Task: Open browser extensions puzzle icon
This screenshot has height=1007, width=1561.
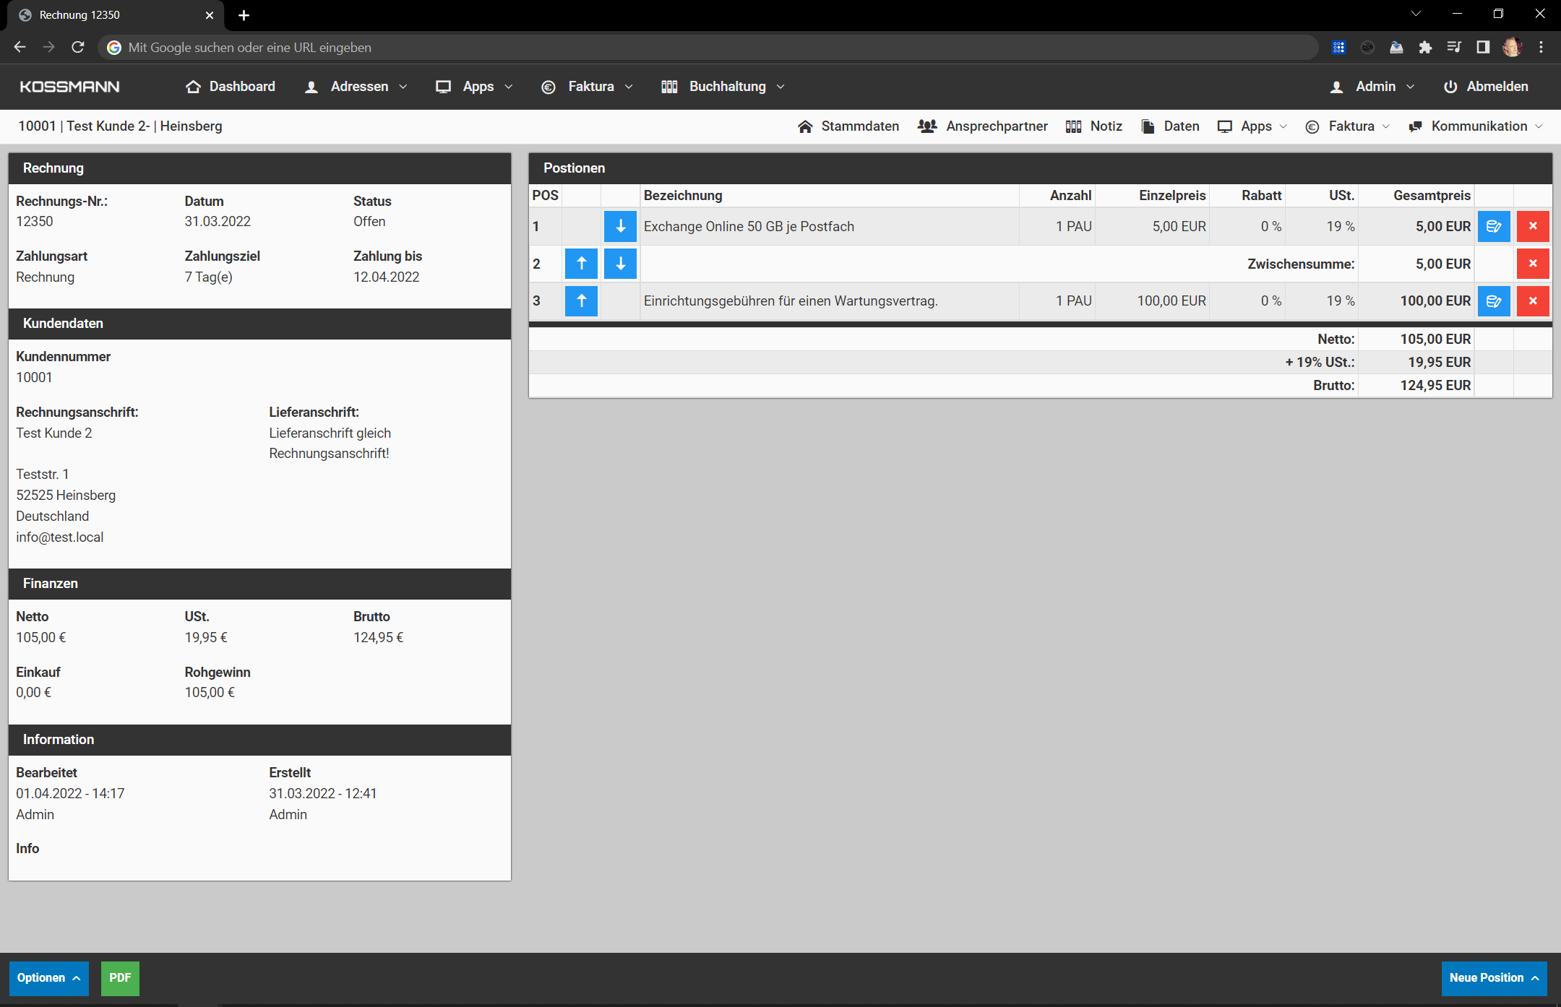Action: pos(1426,47)
